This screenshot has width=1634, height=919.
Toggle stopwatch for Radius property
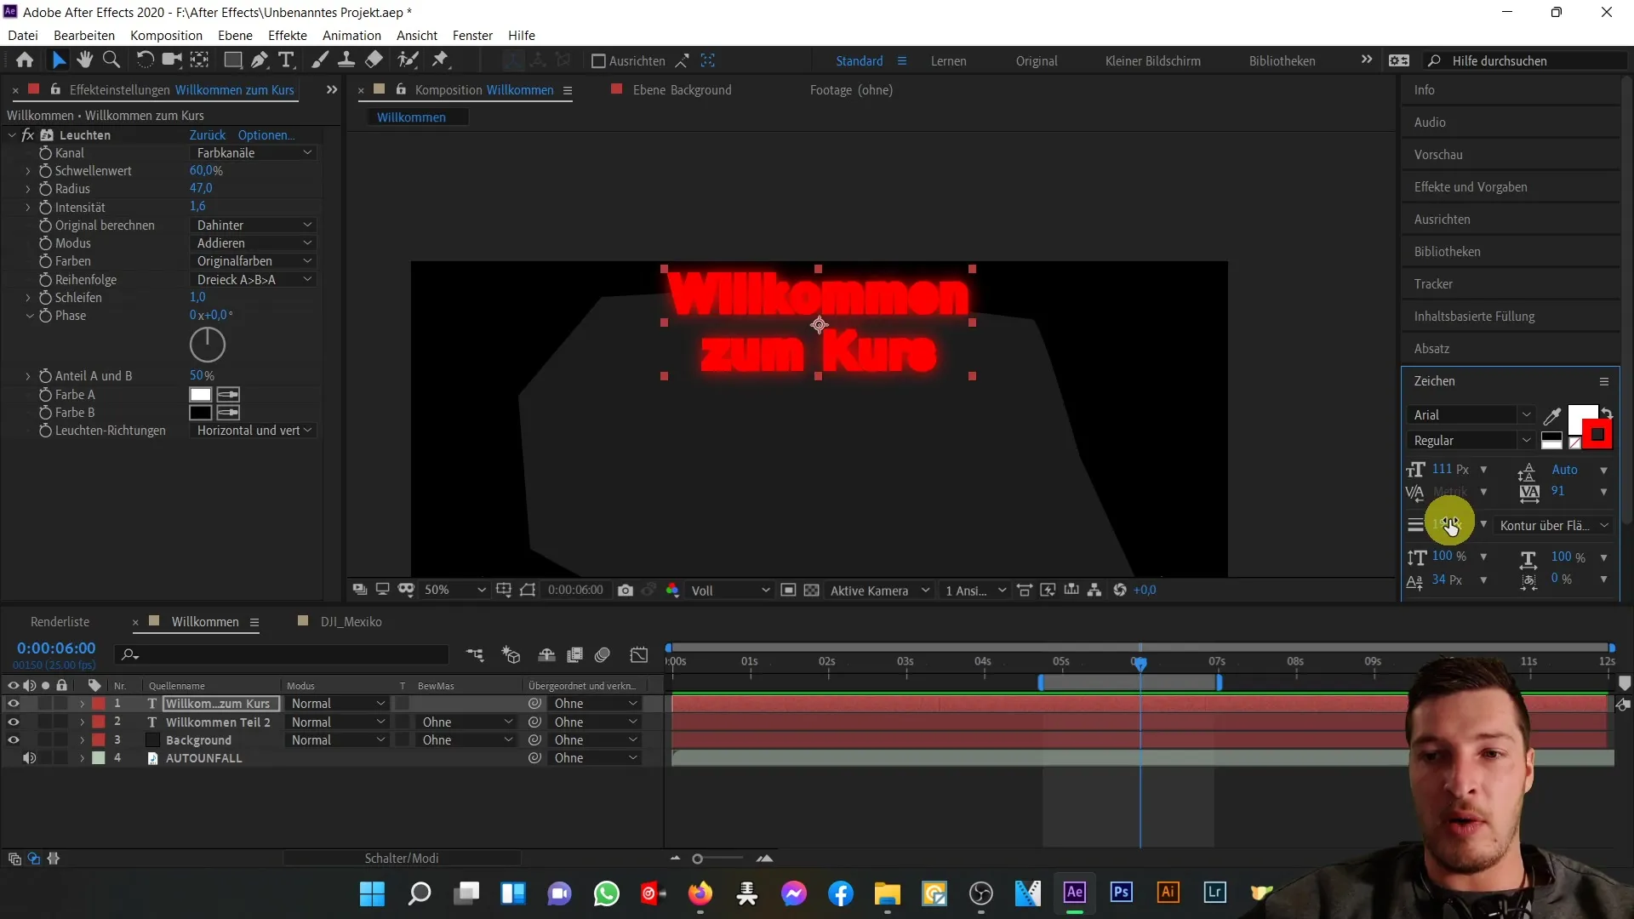point(45,189)
